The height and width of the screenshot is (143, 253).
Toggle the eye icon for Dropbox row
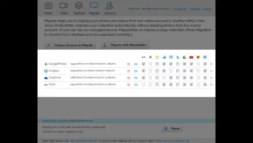(x=136, y=71)
